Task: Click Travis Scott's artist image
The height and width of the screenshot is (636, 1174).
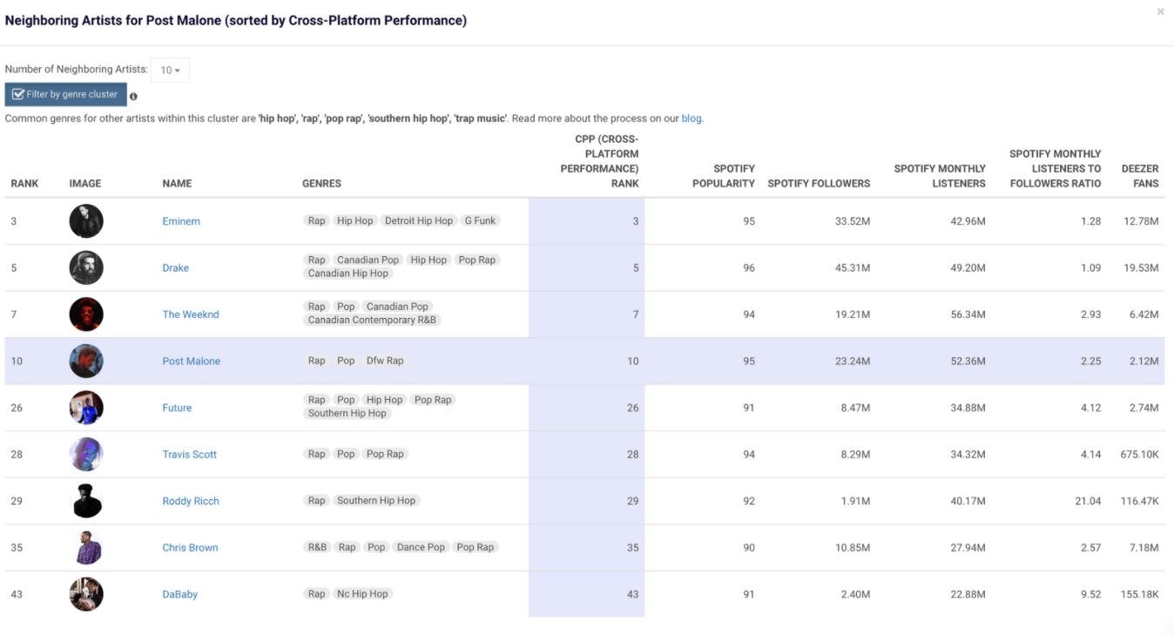Action: click(x=86, y=454)
